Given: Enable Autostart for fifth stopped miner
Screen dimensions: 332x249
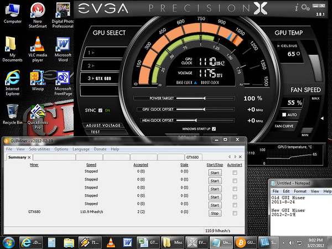Looking at the screenshot, I should 235,205.
